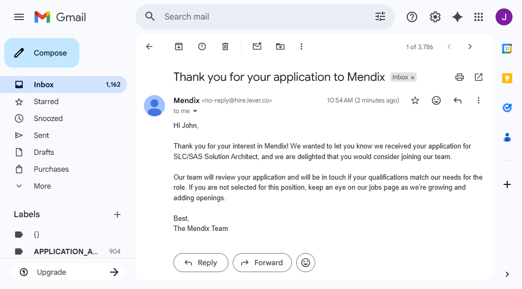Print the email using the printer icon
522x289 pixels.
click(x=460, y=77)
